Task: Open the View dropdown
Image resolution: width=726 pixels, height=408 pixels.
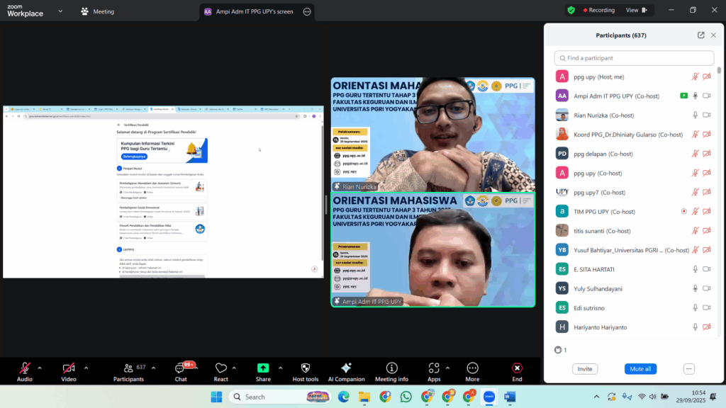Action: [637, 11]
